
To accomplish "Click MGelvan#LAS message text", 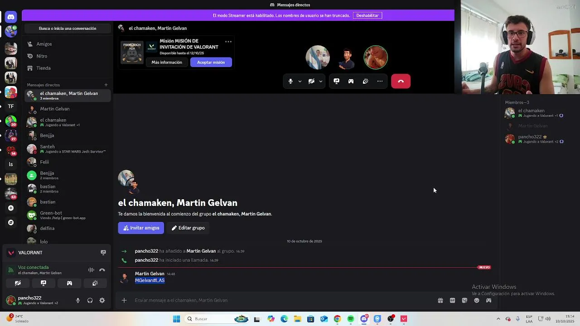I will click(150, 280).
